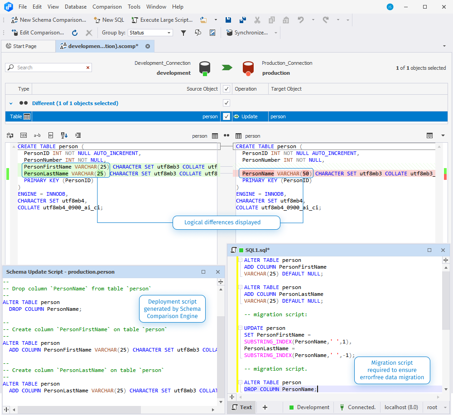Viewport: 453px width, 415px height.
Task: Click the Development connection status entry
Action: [x=309, y=407]
